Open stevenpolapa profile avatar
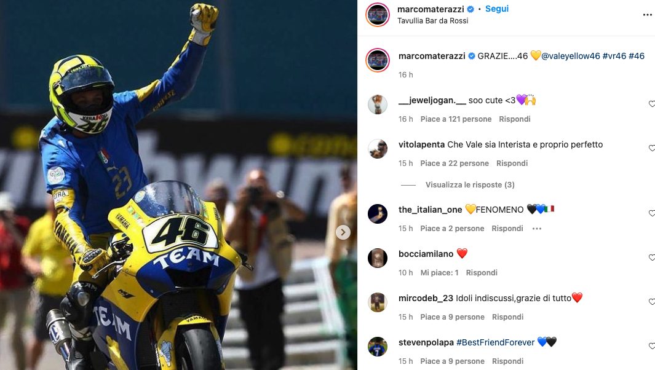655x370 pixels. [378, 347]
